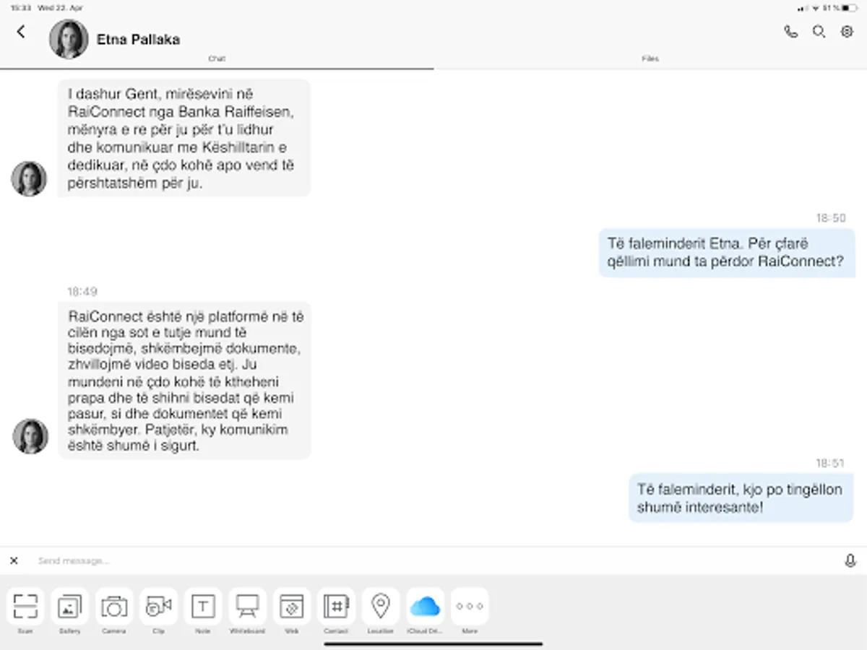Select the message 'Të faleminderit Etna. Për çfarë...'
Screen dimensions: 867x650
pos(727,253)
